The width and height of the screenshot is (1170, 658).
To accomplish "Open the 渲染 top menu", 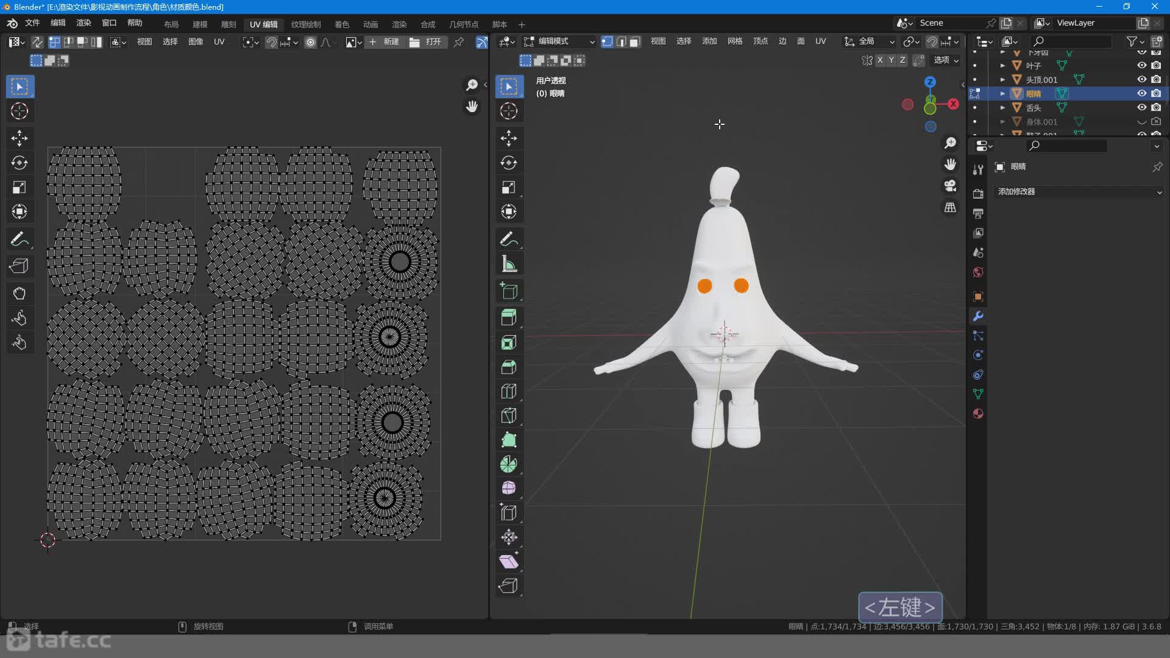I will (83, 23).
